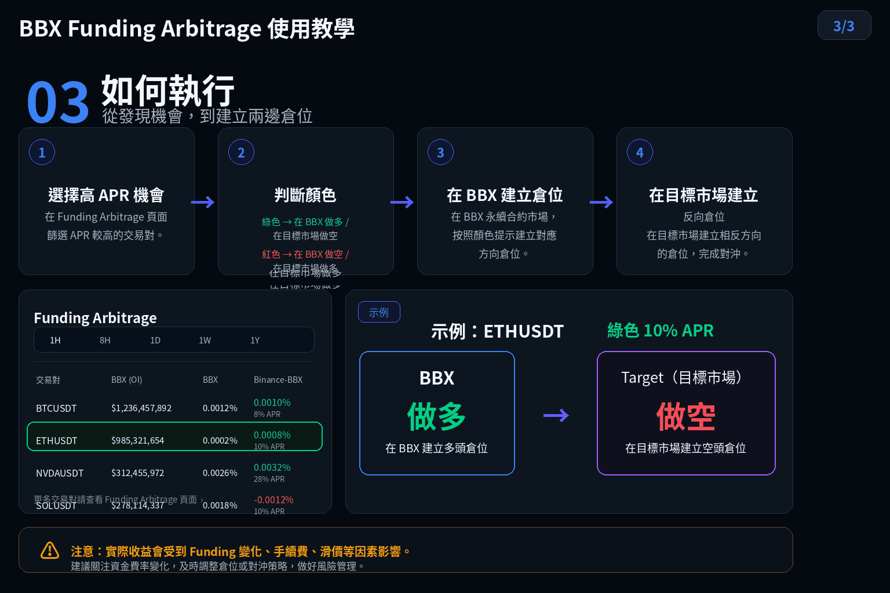The height and width of the screenshot is (593, 890).
Task: Click the 0.0018% BBX rate for SOLUSDT
Action: (x=220, y=506)
